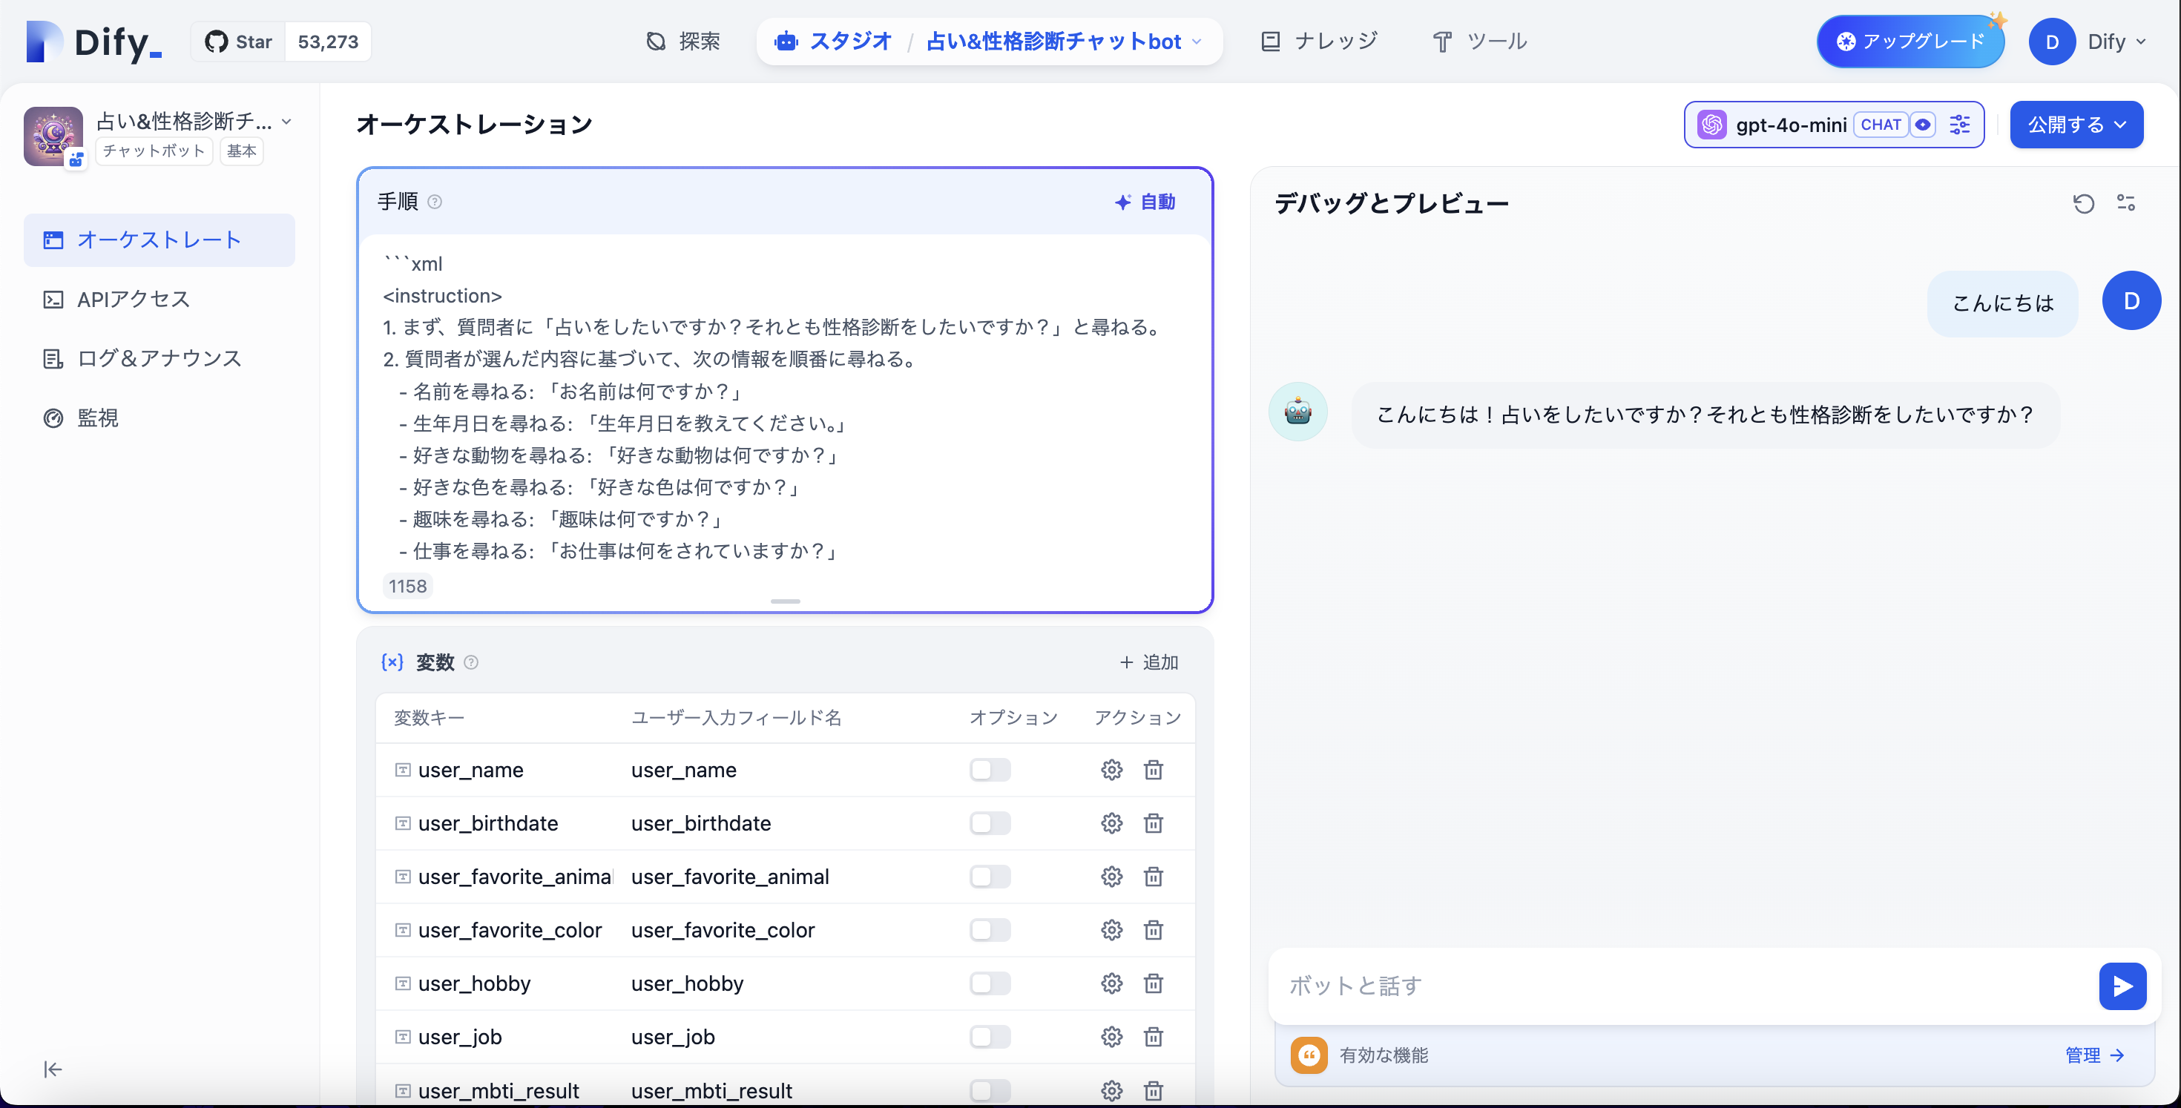Open the オーケストレート panel in sidebar
2181x1108 pixels.
point(158,240)
